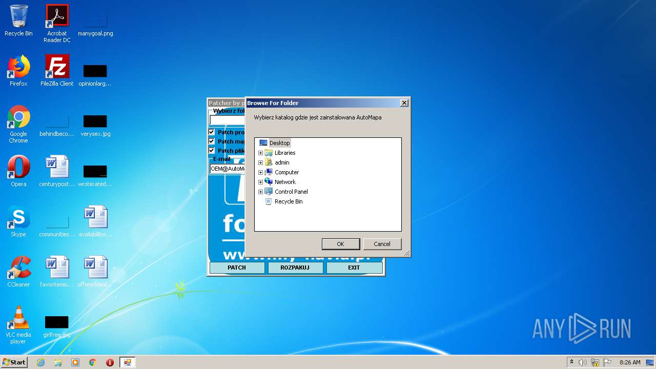Screen dimensions: 656x369
Task: Launch VLC media player shortcut
Action: [x=18, y=325]
